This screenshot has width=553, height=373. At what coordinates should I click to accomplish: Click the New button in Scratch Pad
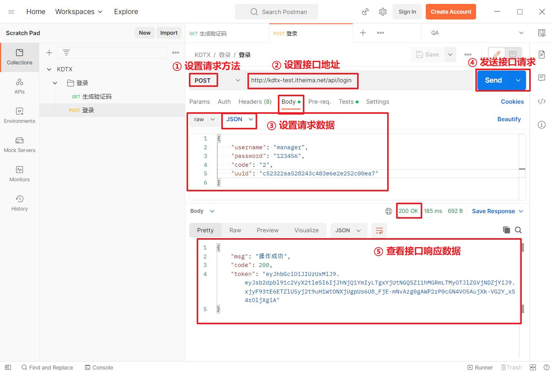(145, 33)
